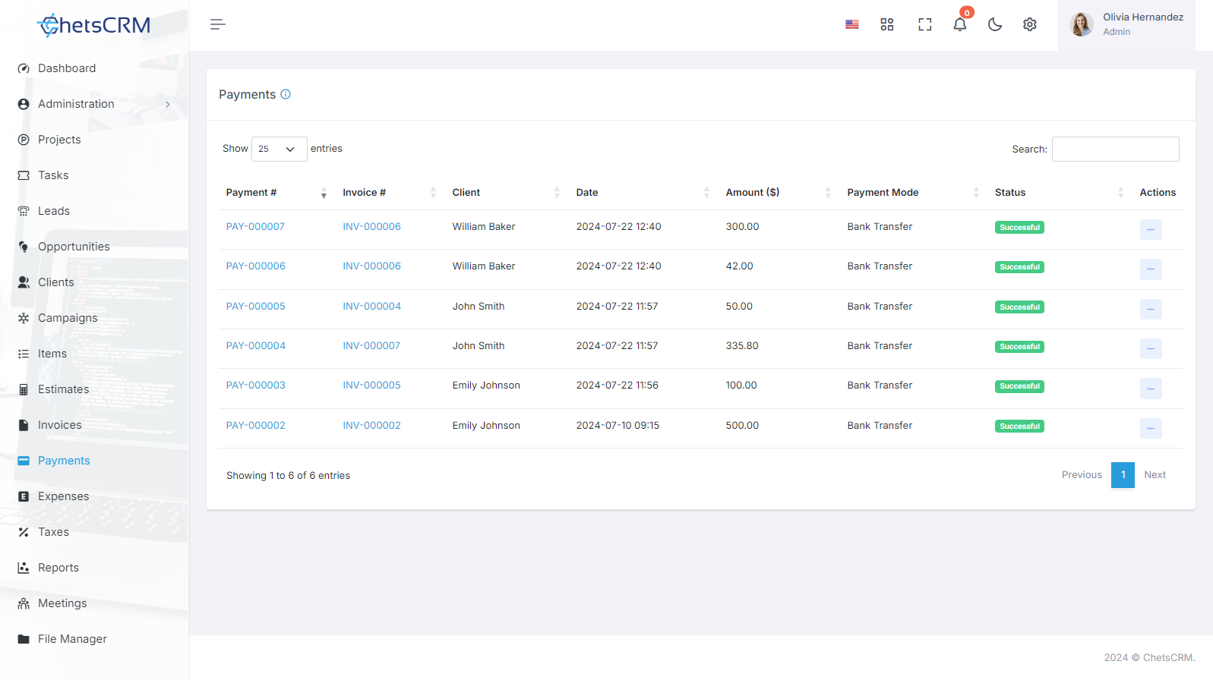Go to Projects in sidebar

(59, 140)
